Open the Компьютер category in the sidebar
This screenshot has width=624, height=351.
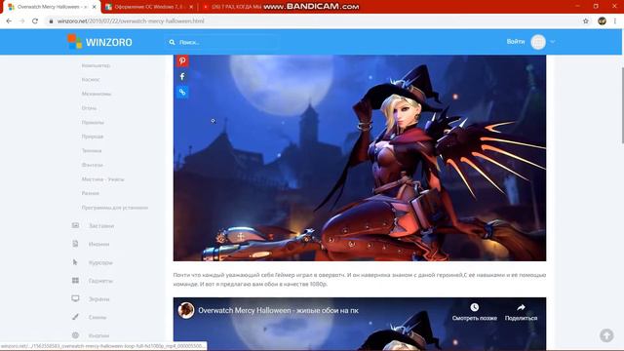pos(96,65)
